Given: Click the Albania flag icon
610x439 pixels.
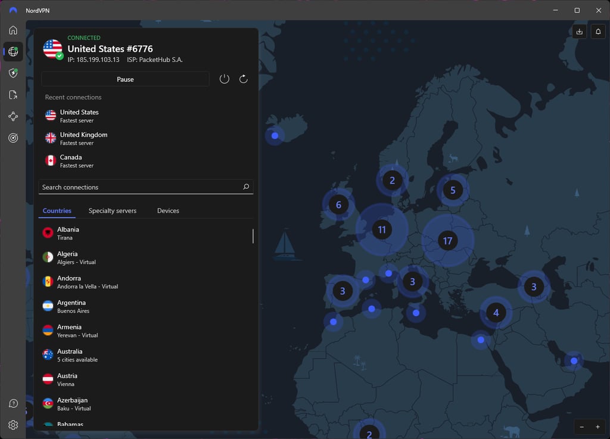Looking at the screenshot, I should click(x=48, y=233).
